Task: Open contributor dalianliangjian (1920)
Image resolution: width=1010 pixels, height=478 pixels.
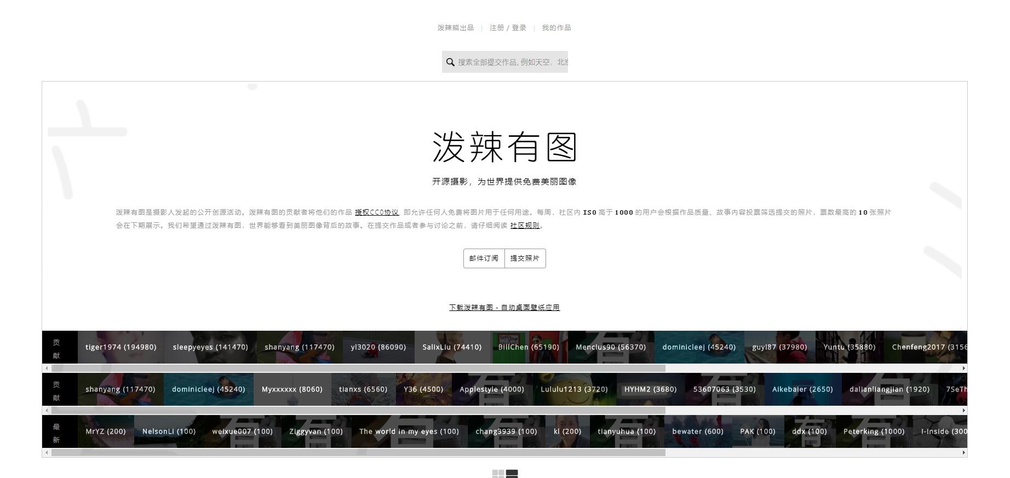Action: [x=890, y=389]
